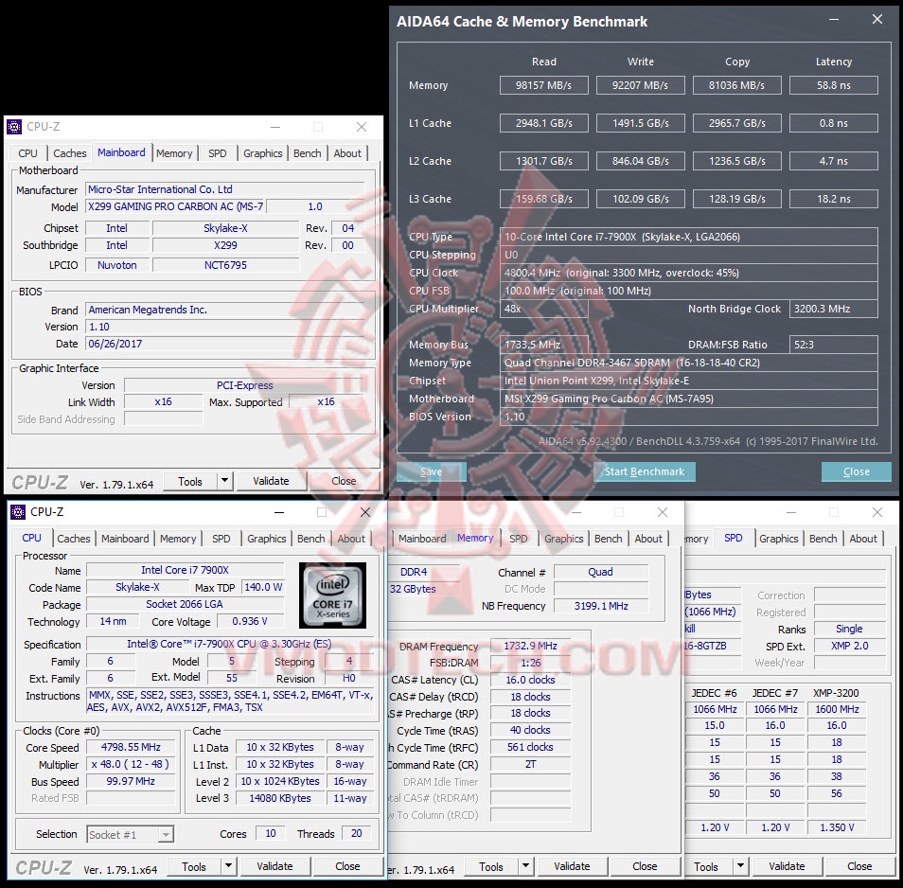Click Validate in CPU tab window
The height and width of the screenshot is (888, 903).
click(x=274, y=866)
